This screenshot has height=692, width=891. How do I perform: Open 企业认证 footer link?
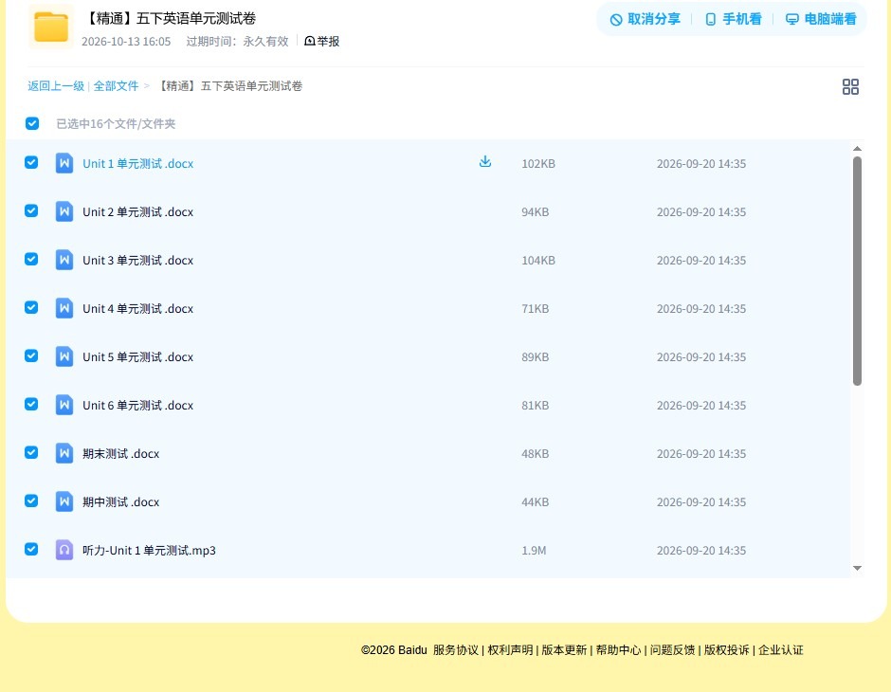click(781, 650)
